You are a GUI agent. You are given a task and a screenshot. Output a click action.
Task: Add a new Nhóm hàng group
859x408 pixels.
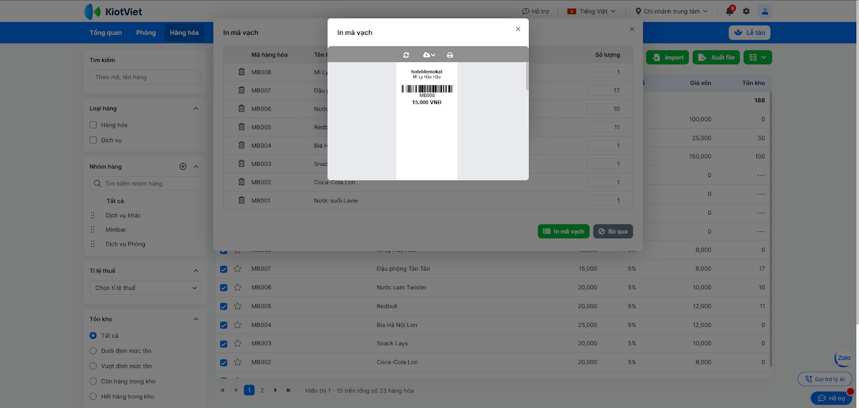tap(183, 166)
